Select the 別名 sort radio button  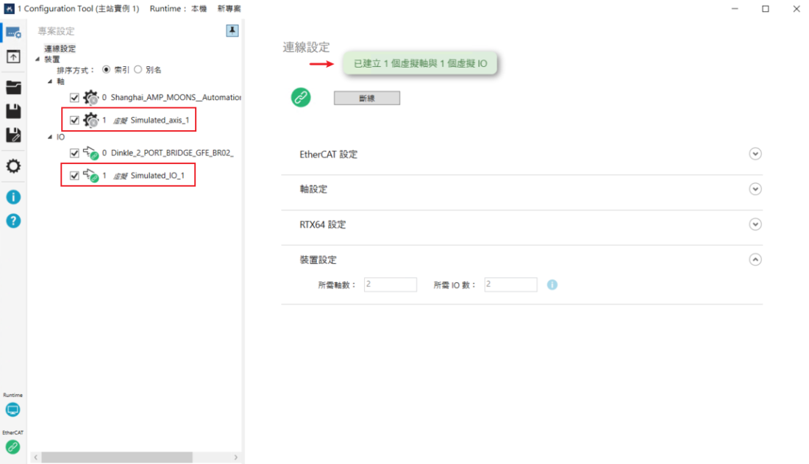(138, 70)
